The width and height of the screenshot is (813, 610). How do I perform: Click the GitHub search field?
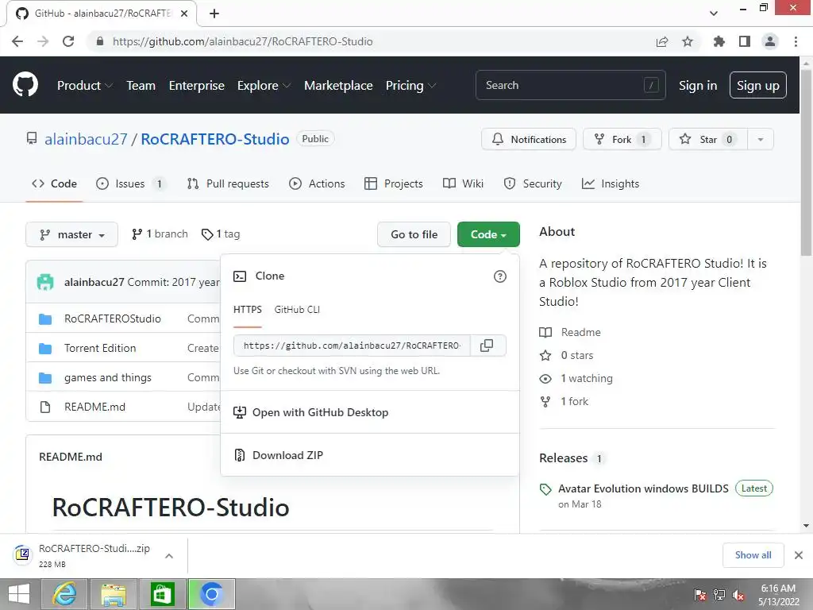(x=570, y=86)
